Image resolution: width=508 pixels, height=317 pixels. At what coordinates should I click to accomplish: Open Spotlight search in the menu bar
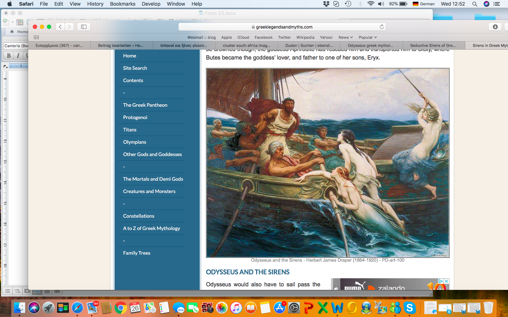point(475,4)
